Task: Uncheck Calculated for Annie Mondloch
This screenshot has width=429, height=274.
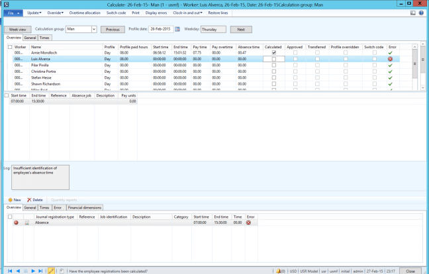Action: (x=274, y=53)
